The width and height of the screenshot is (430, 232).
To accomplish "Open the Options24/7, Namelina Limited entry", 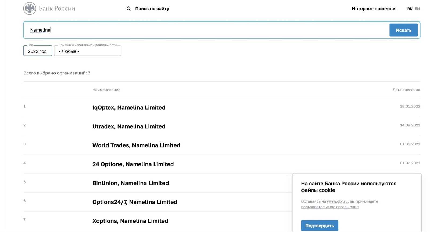I will click(135, 202).
